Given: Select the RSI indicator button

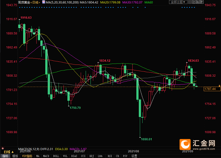Looking at the screenshot, I should 110,156.
